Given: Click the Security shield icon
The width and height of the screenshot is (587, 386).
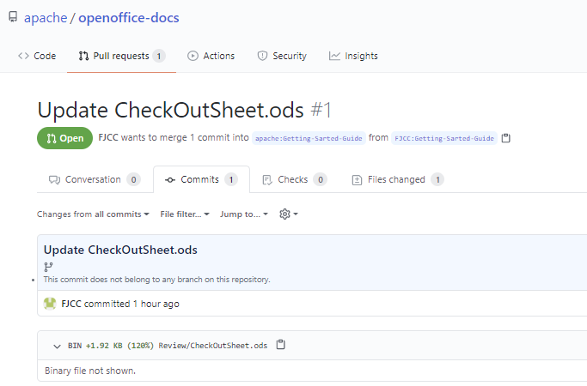Looking at the screenshot, I should pos(262,56).
